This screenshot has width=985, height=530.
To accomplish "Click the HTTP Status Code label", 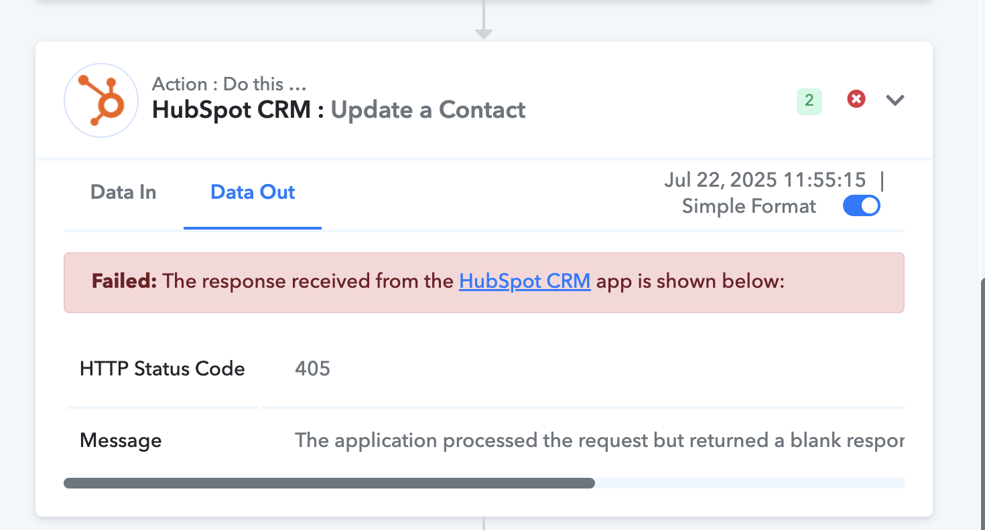I will click(x=162, y=369).
